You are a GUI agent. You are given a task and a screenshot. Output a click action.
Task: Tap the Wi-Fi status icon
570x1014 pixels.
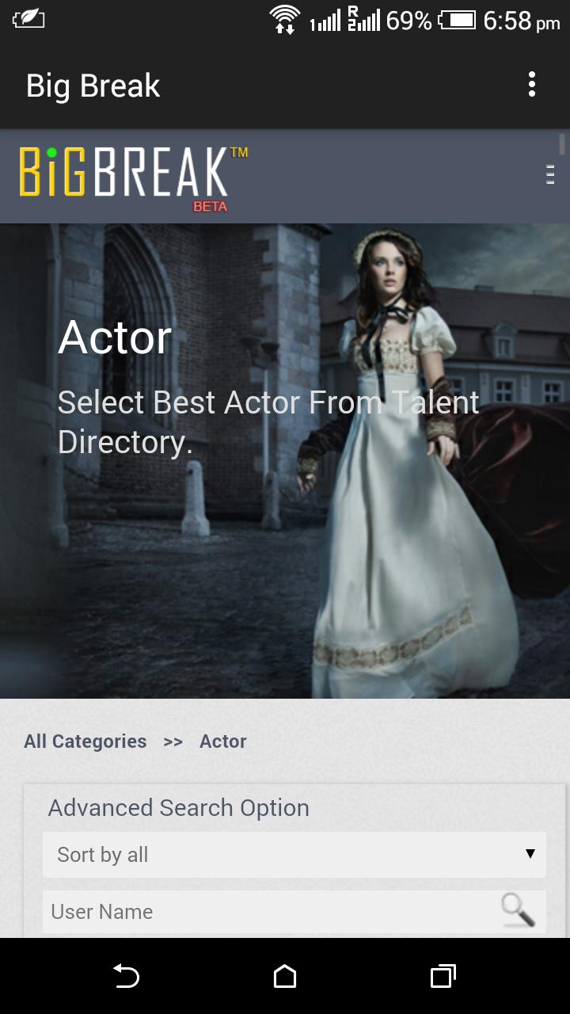click(x=285, y=19)
